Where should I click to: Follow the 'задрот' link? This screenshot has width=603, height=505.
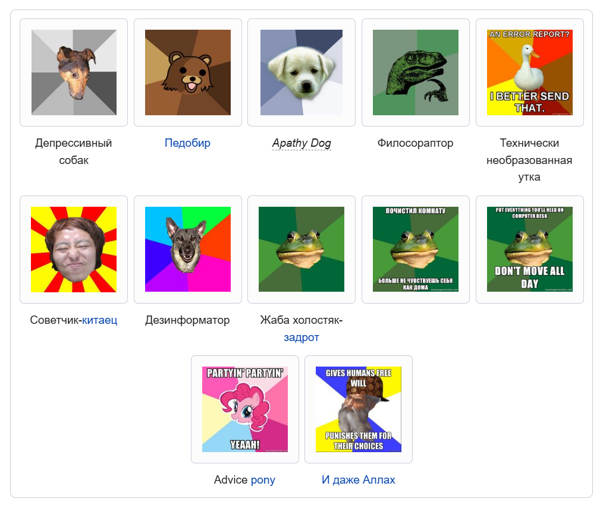(301, 337)
